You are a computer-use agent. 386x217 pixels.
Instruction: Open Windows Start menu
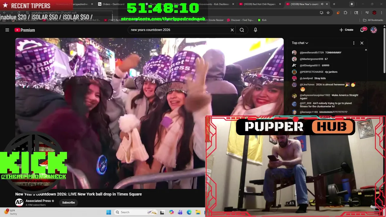[109, 212]
